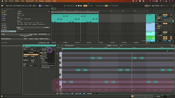Open the Crear menu
Image resolution: width=175 pixels, height=98 pixels.
pyautogui.click(x=22, y=1)
